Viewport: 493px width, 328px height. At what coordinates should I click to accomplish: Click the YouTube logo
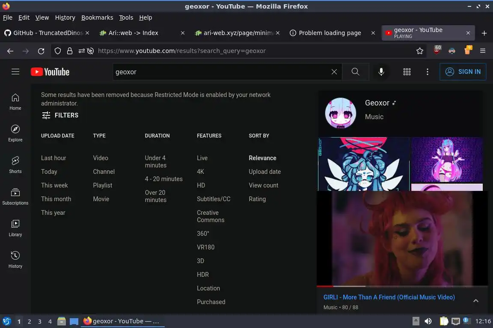pos(50,72)
